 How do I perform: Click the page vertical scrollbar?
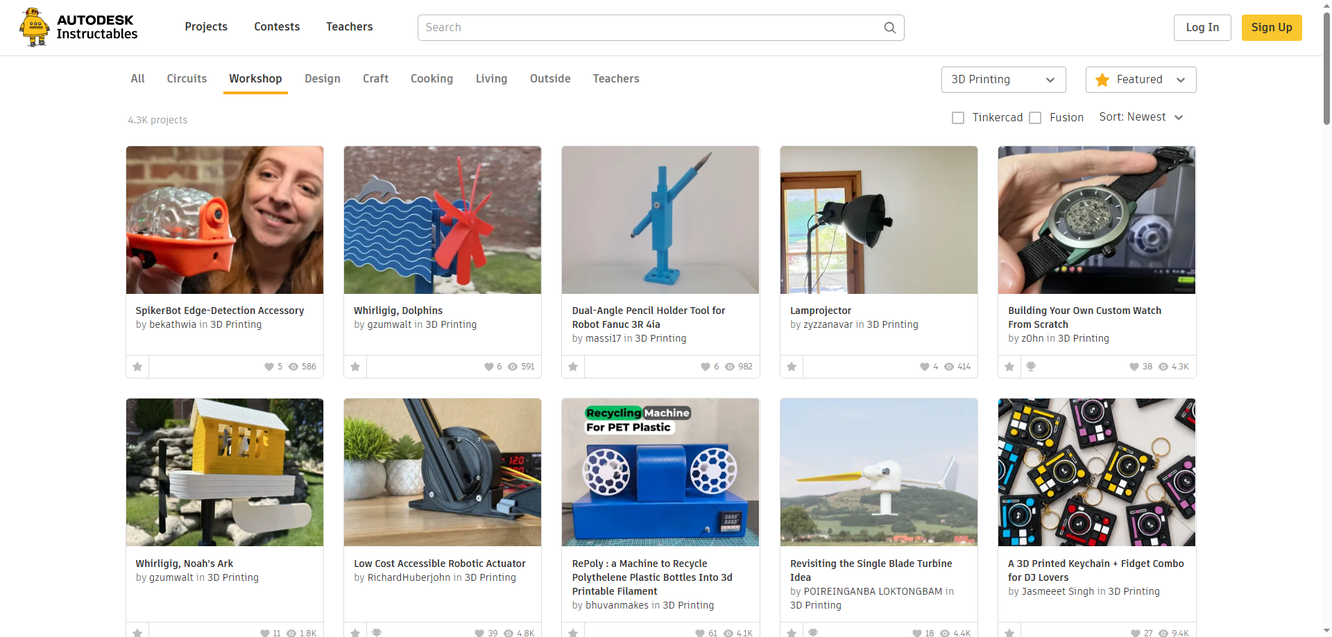click(x=1326, y=69)
